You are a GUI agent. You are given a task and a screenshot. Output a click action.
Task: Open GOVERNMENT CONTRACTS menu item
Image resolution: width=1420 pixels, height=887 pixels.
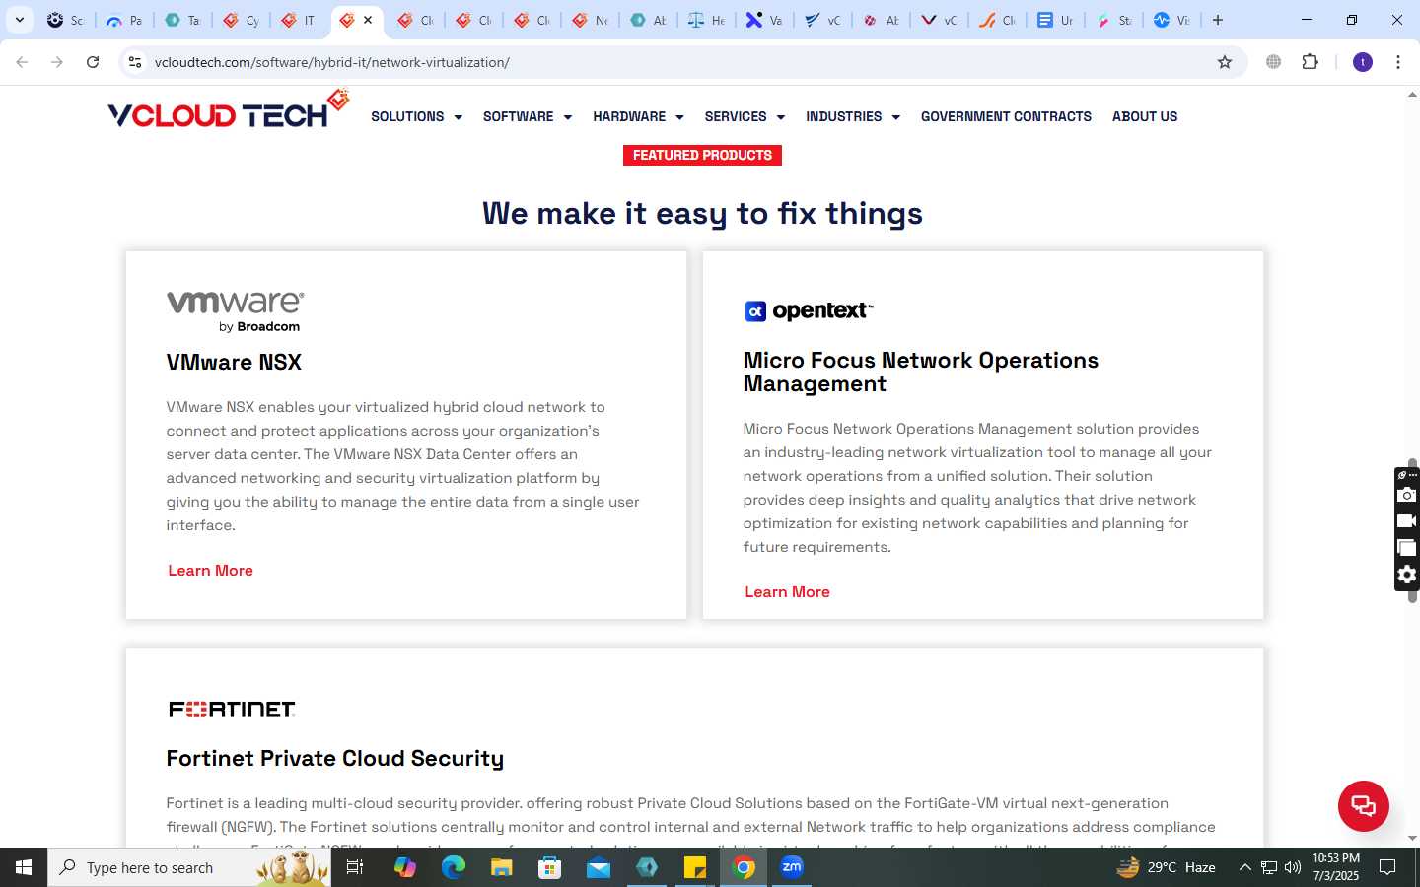(1006, 116)
